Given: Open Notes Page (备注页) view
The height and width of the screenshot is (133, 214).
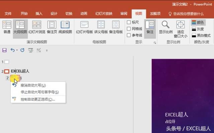Looking at the screenshot, I should [x=52, y=27].
